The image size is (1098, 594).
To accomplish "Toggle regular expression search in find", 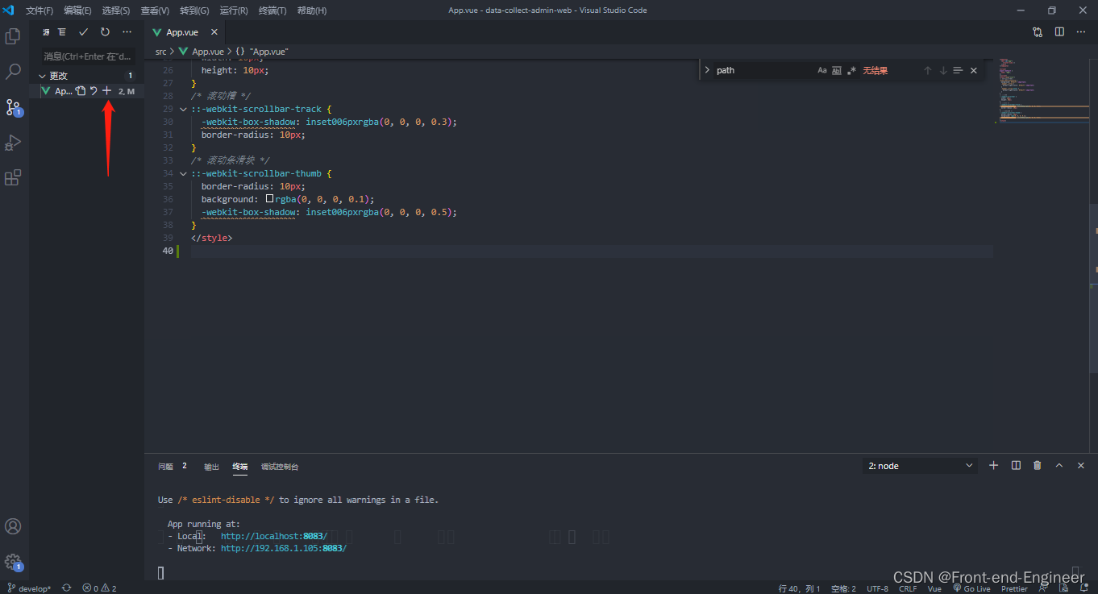I will [851, 70].
